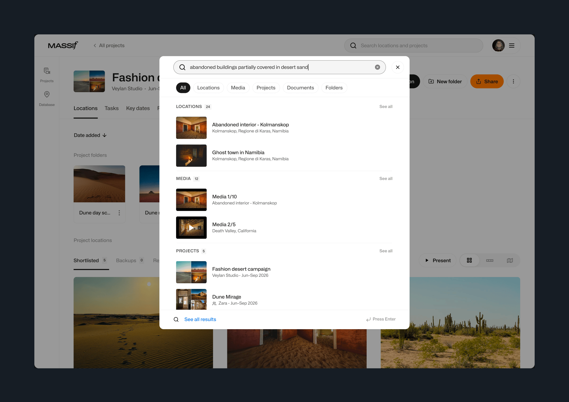The image size is (569, 402).
Task: Clear the search text with the x icon
Action: coord(377,67)
